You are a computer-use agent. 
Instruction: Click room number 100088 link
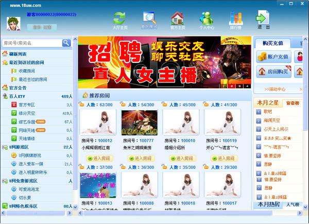pyautogui.click(x=147, y=203)
